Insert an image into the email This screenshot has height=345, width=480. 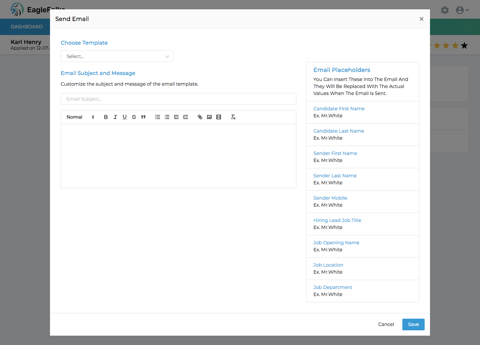coord(209,117)
